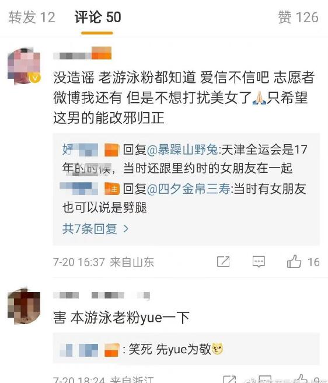Open first commenter's orange membership badge
This screenshot has height=383, width=328.
pos(102,53)
